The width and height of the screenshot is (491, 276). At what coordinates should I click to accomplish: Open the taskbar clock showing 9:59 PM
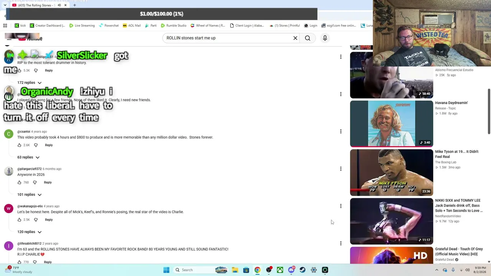click(x=481, y=270)
